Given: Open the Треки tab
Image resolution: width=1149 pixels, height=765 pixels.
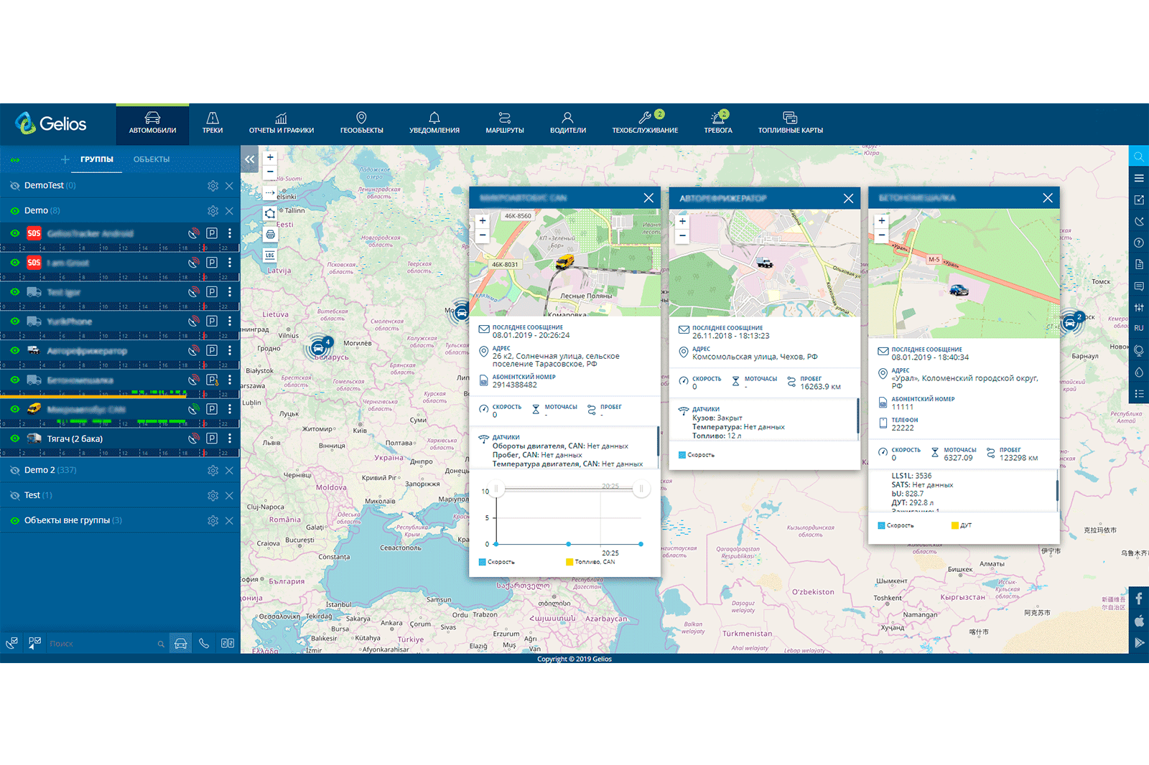Looking at the screenshot, I should pyautogui.click(x=213, y=123).
